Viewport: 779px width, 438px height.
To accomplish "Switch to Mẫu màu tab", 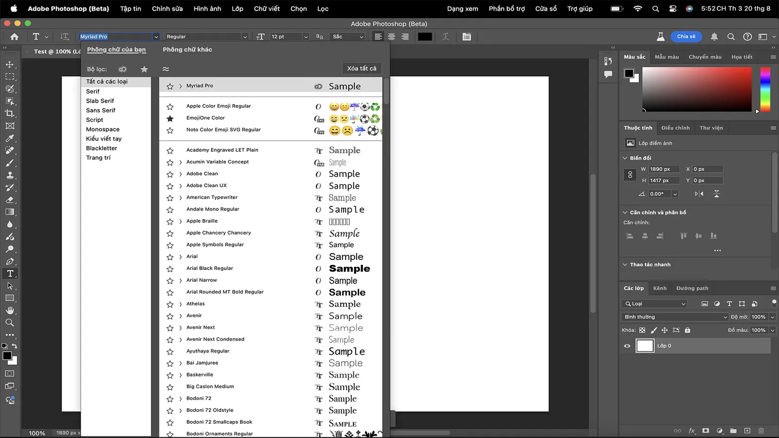I will click(667, 57).
